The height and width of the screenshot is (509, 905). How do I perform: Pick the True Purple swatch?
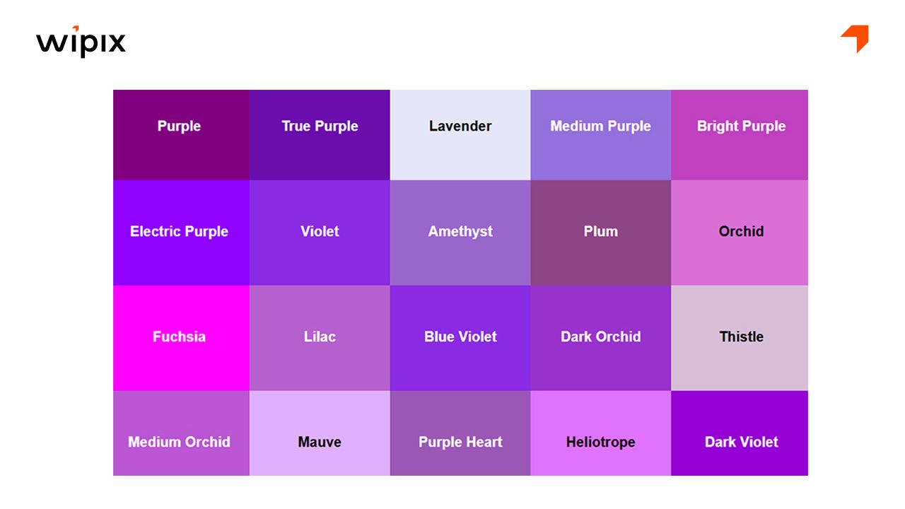pos(320,134)
